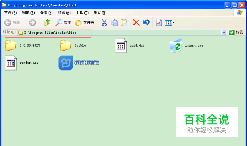
Task: Select the Stable folder icon
Action: coord(66,46)
